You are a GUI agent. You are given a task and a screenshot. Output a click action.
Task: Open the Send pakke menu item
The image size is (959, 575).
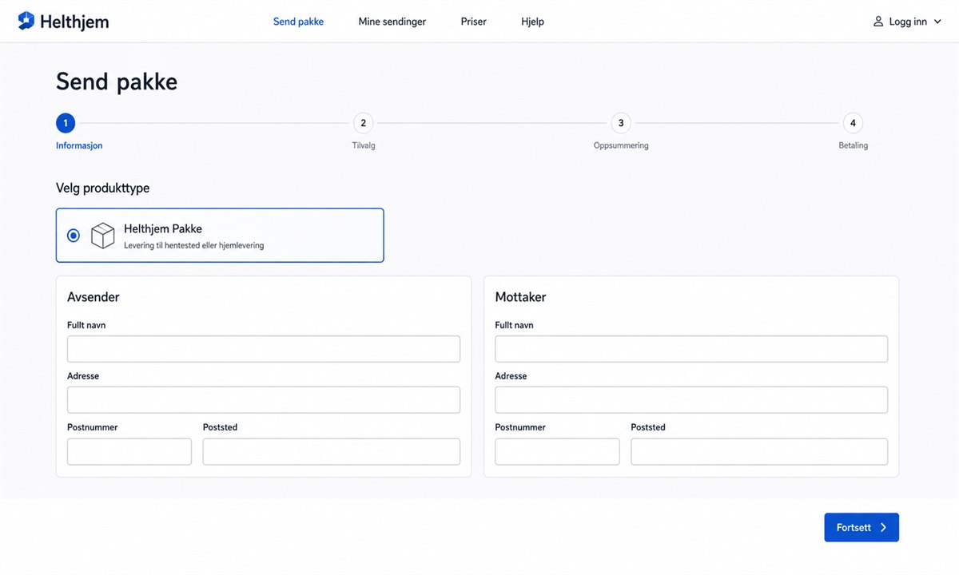(x=298, y=22)
